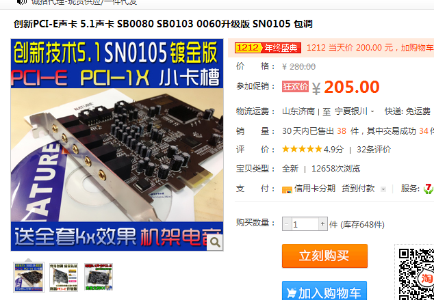Viewport: 434px width, 300px height.
Task: Click the 7-day return service icon
Action: click(x=429, y=189)
